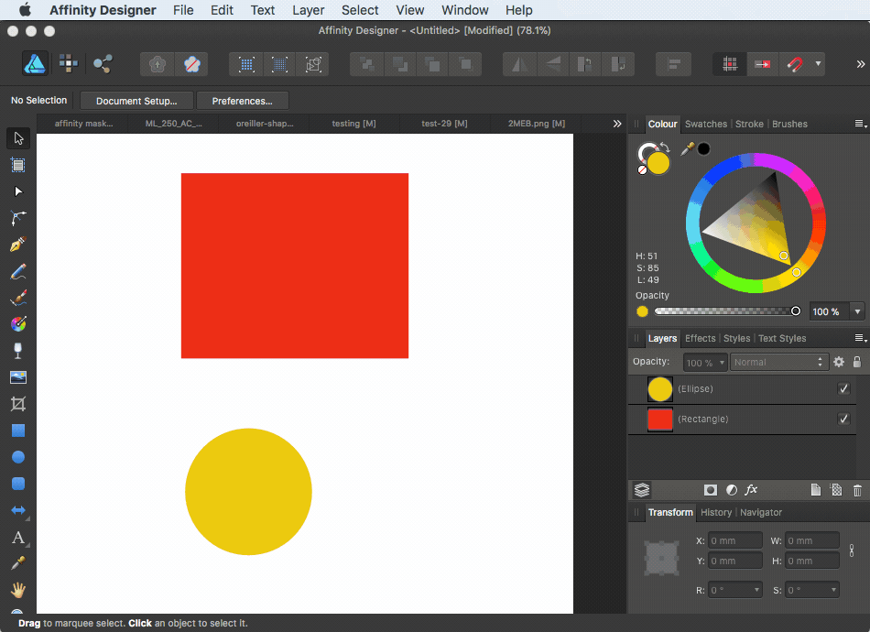Toggle the layer lock icon
The image size is (870, 632).
point(856,362)
